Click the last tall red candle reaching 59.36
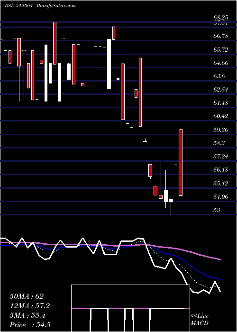 (181, 162)
